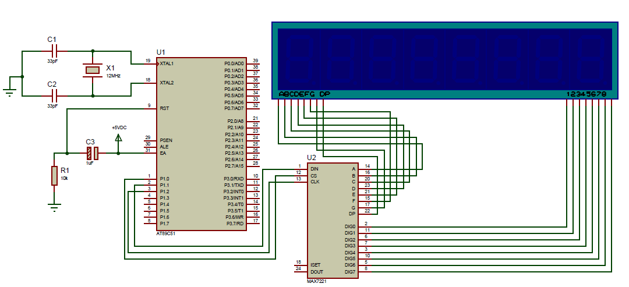
Task: Click the RST pin label on U1
Action: click(164, 108)
